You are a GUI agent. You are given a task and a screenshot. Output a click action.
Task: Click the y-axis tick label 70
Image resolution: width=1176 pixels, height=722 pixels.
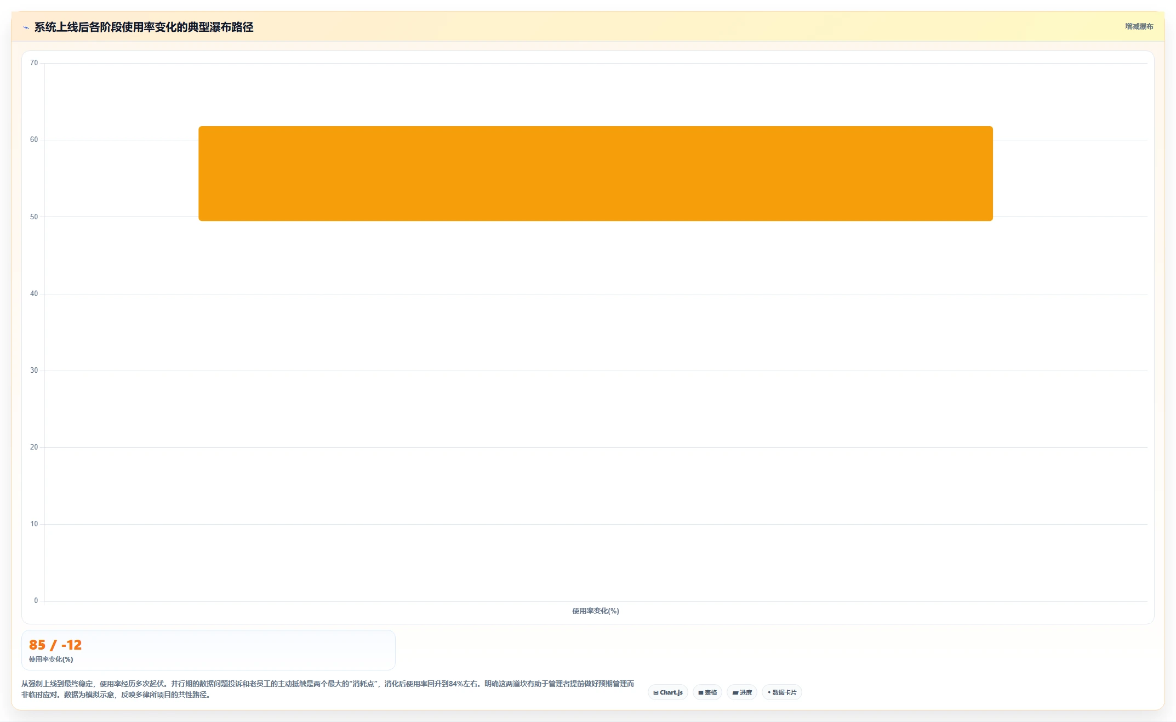coord(34,63)
